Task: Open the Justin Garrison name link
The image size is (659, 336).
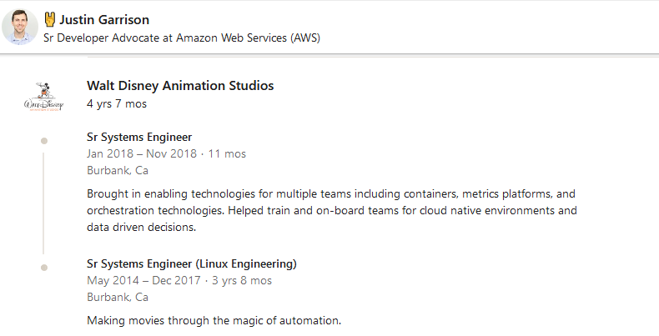Action: point(104,19)
